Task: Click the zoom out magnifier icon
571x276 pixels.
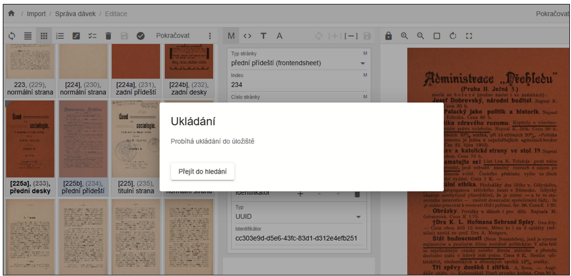Action: [x=420, y=36]
